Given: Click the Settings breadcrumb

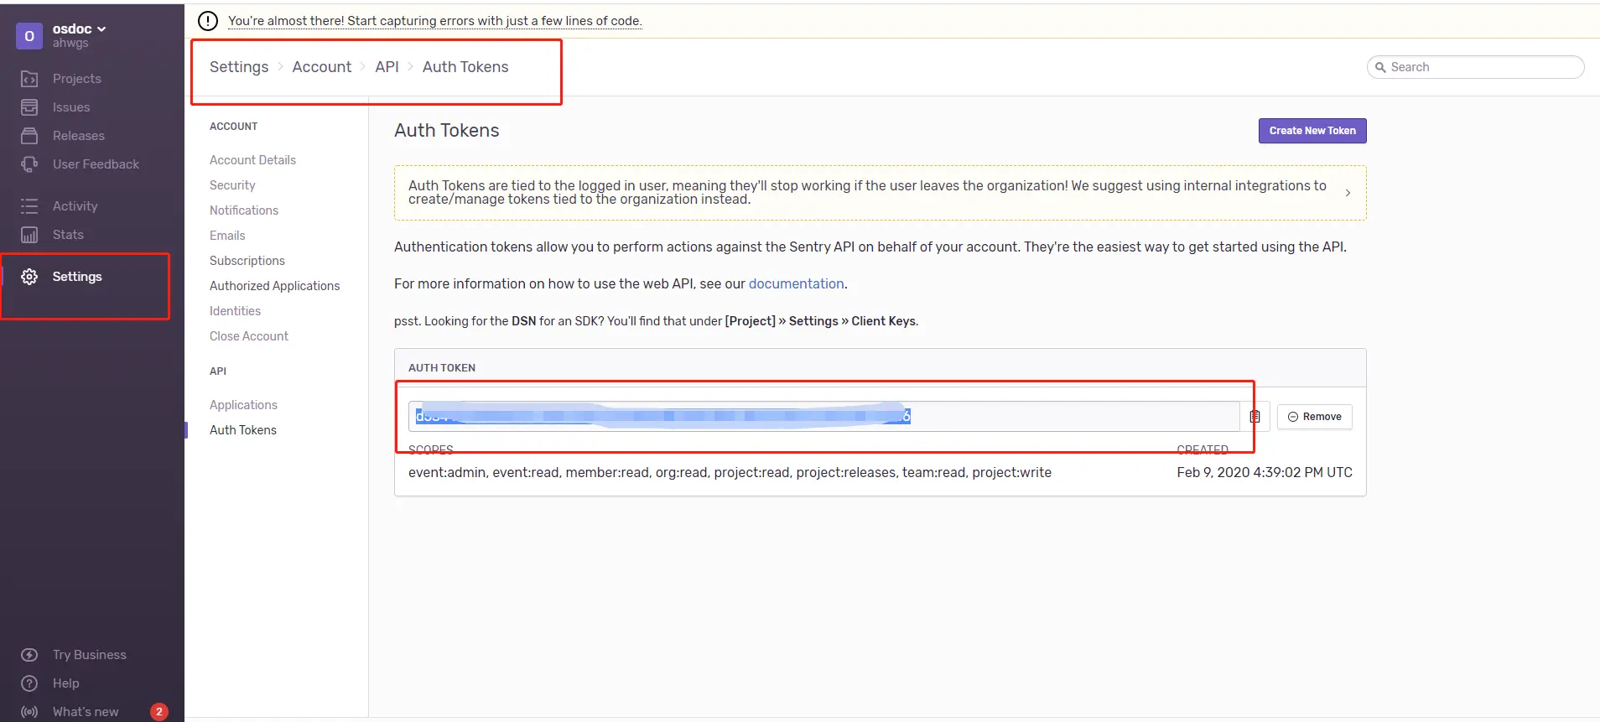Looking at the screenshot, I should 239,67.
